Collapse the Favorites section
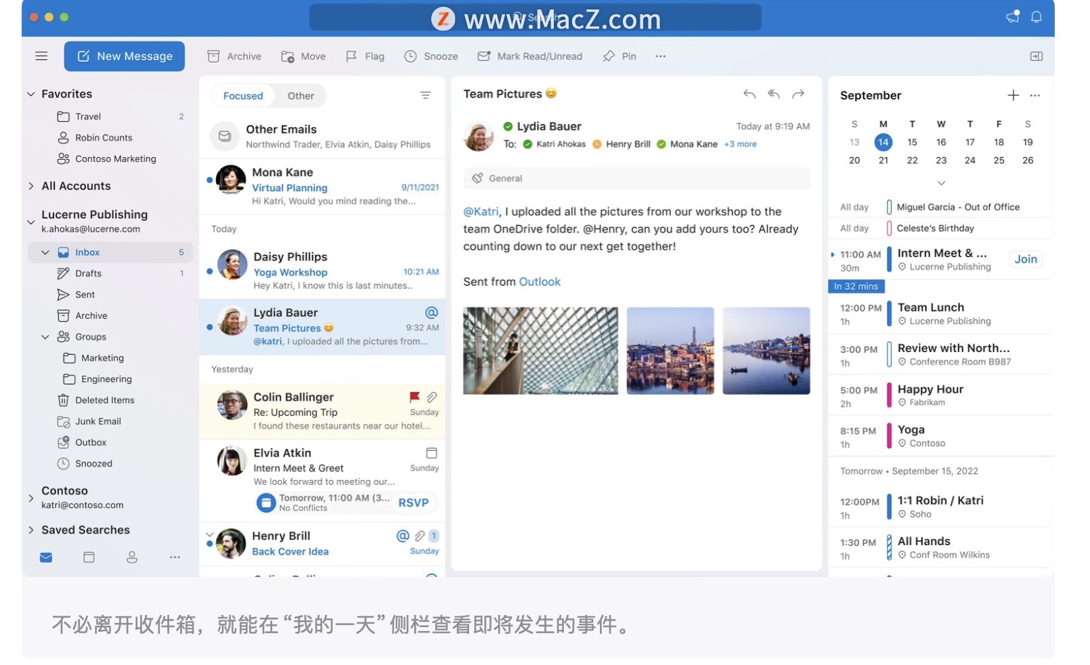 [30, 94]
